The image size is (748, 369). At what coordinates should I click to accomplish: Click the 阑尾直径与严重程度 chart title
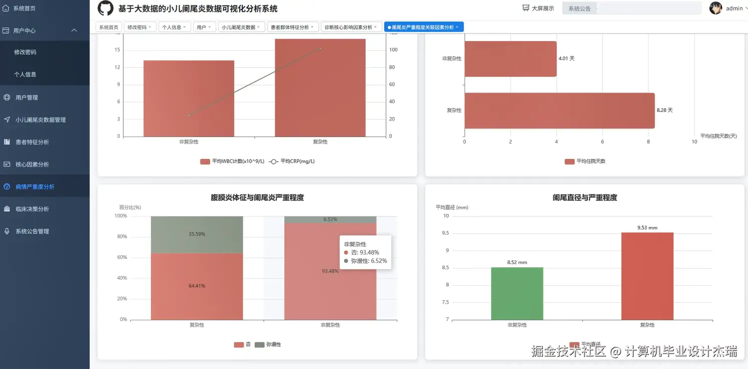pos(585,198)
